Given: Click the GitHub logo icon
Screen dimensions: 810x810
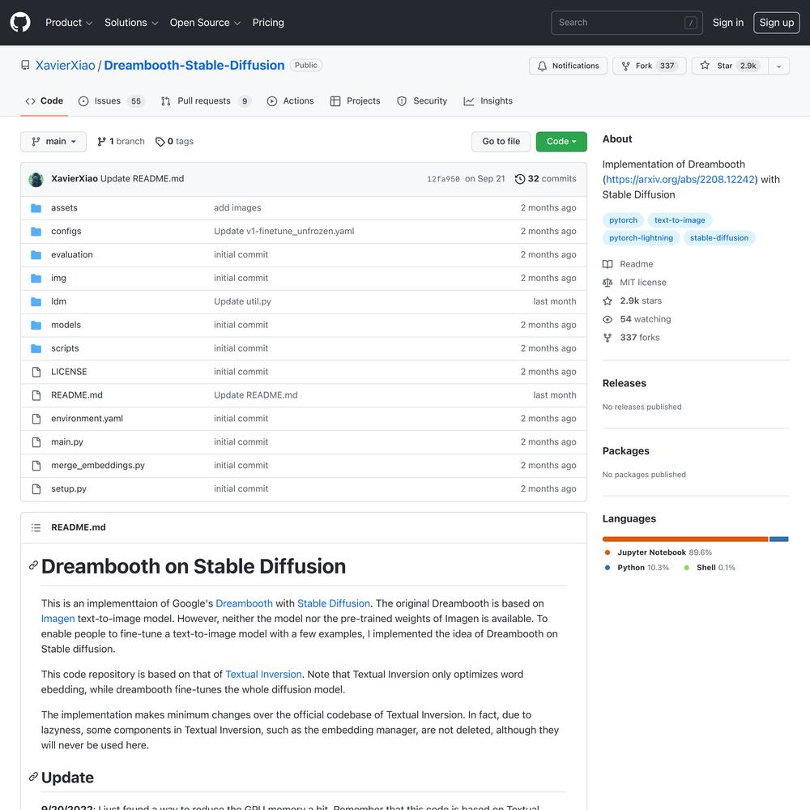Looking at the screenshot, I should 20,23.
